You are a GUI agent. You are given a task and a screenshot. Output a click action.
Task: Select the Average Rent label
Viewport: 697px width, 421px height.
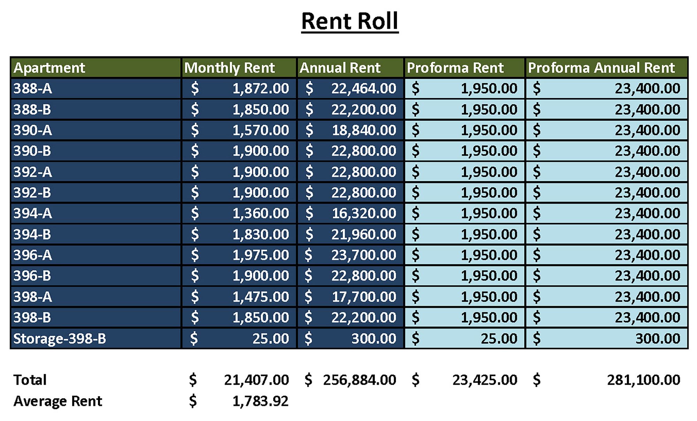point(58,401)
